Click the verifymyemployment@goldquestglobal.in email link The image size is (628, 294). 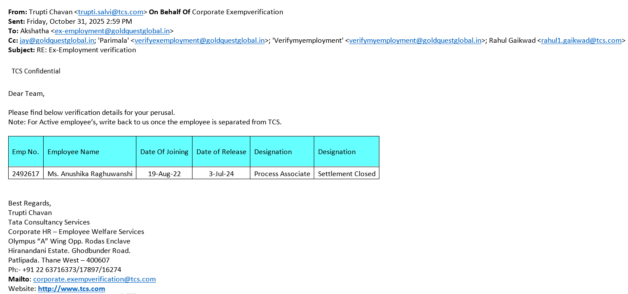coord(415,41)
